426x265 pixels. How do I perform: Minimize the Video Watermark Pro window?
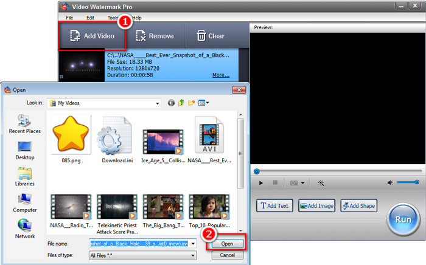tap(401, 6)
